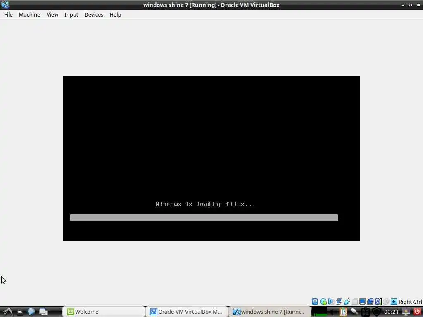Click the network connection tray icon
This screenshot has height=317, width=423.
tap(406, 312)
